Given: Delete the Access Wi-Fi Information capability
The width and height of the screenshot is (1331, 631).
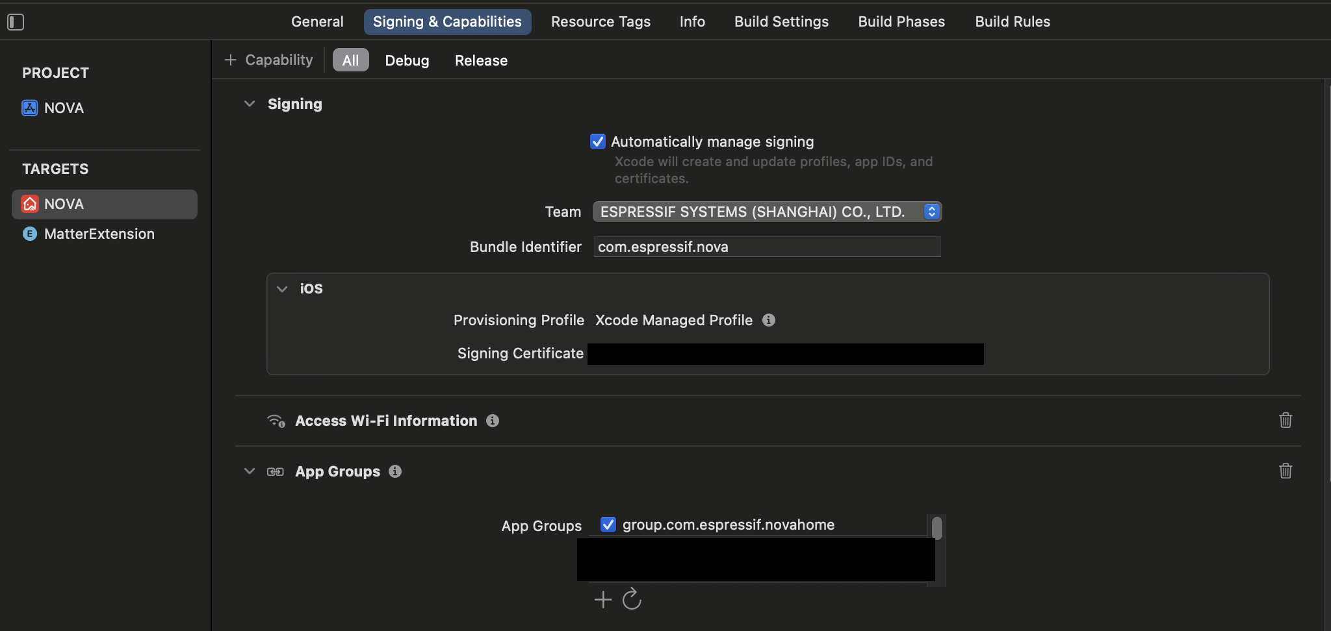Looking at the screenshot, I should pos(1286,421).
